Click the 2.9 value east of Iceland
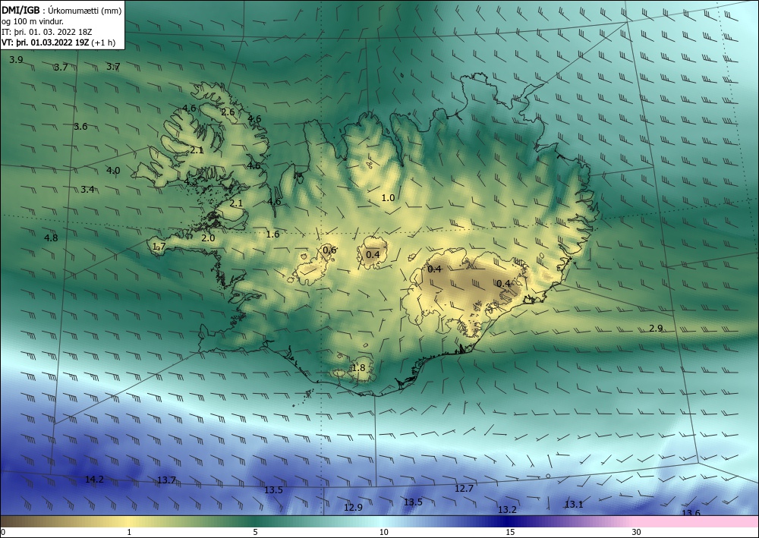Viewport: 759px width, 538px height. coord(656,329)
